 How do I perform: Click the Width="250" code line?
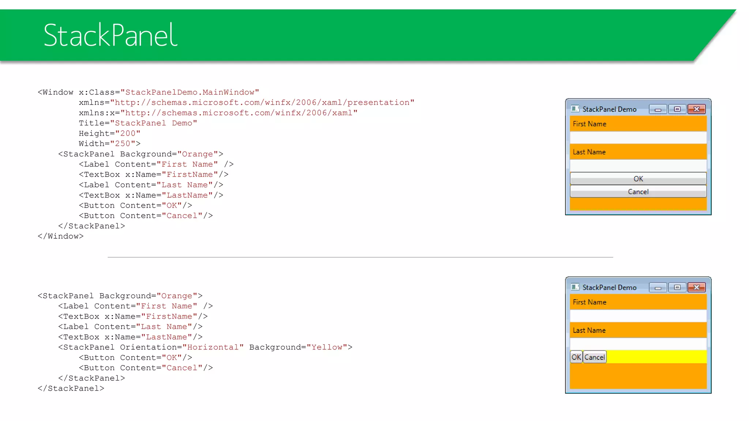[110, 144]
